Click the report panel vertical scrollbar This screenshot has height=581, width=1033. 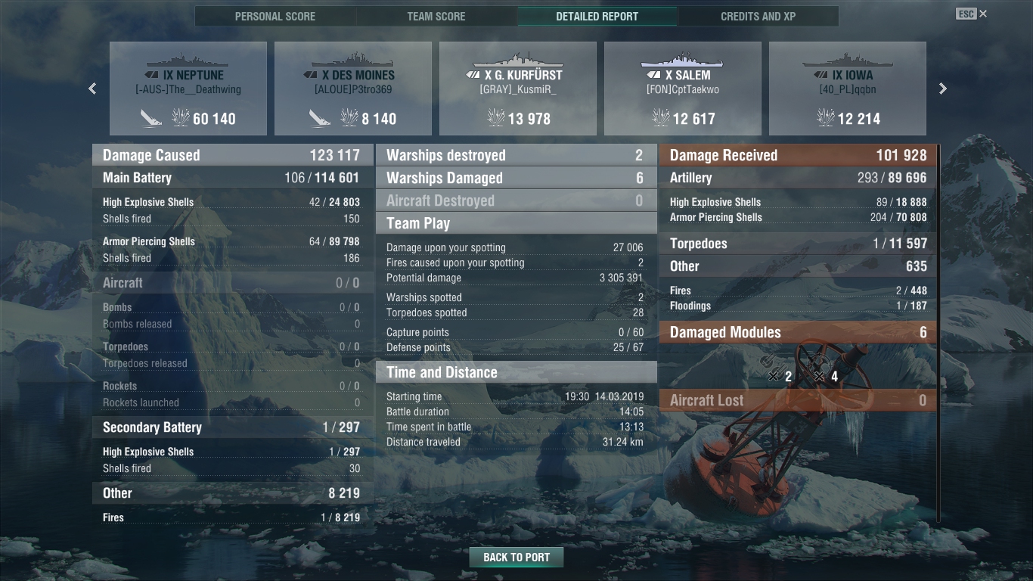[938, 333]
